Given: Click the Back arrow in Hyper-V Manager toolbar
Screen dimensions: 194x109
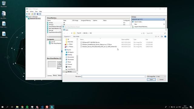Looking at the screenshot, I should coord(27,14).
